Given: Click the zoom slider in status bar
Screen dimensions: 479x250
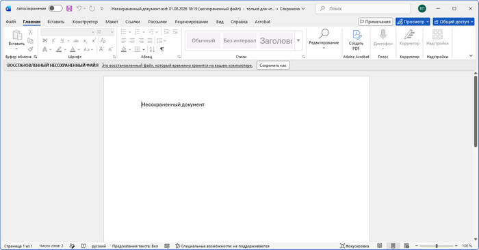Looking at the screenshot, I should coord(437,246).
